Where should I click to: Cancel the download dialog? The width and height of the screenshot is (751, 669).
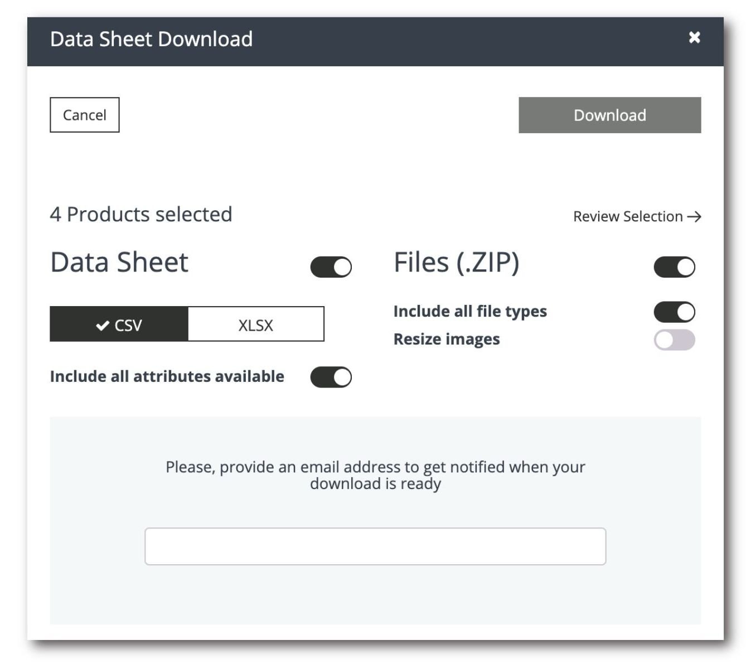(84, 115)
